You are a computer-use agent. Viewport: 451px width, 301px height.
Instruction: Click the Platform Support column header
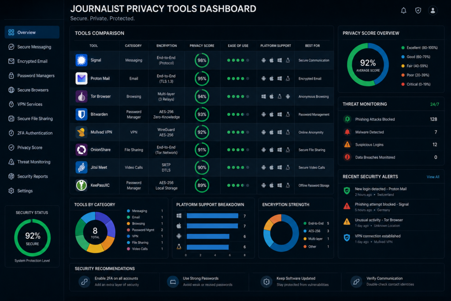[276, 46]
